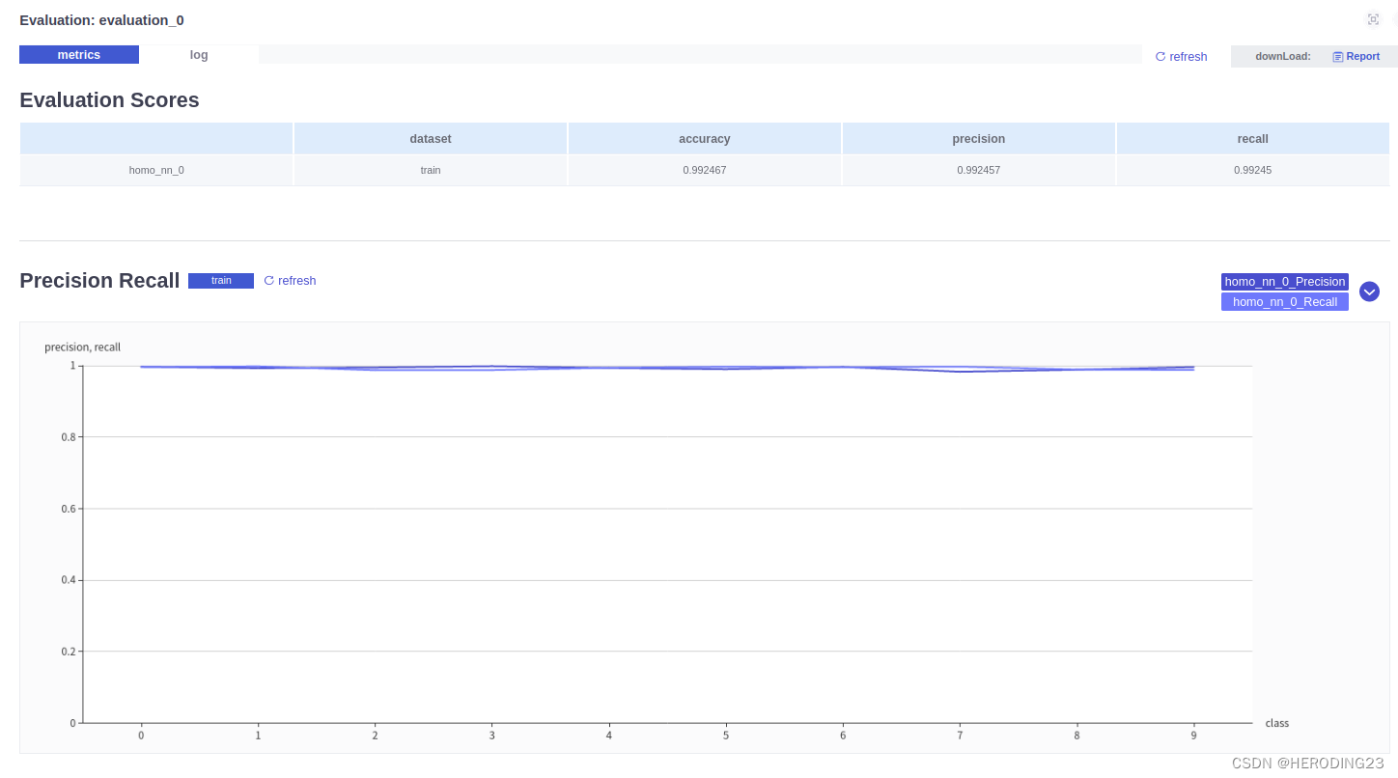Click the dataset column header

(x=431, y=139)
